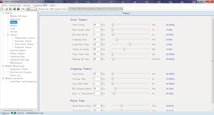Select Load in the tree
This screenshot has width=214, height=115.
(x=12, y=29)
